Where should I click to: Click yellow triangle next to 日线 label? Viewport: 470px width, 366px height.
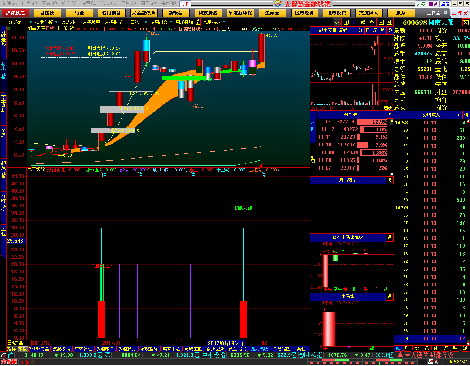21,343
